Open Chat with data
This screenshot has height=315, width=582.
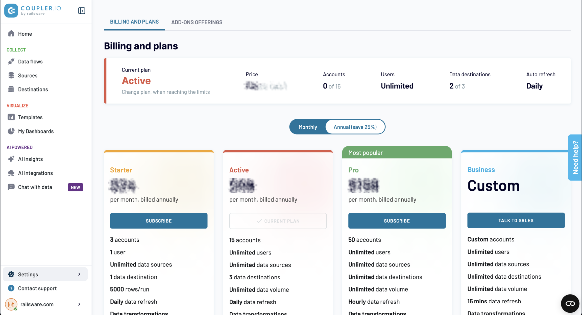pos(35,187)
